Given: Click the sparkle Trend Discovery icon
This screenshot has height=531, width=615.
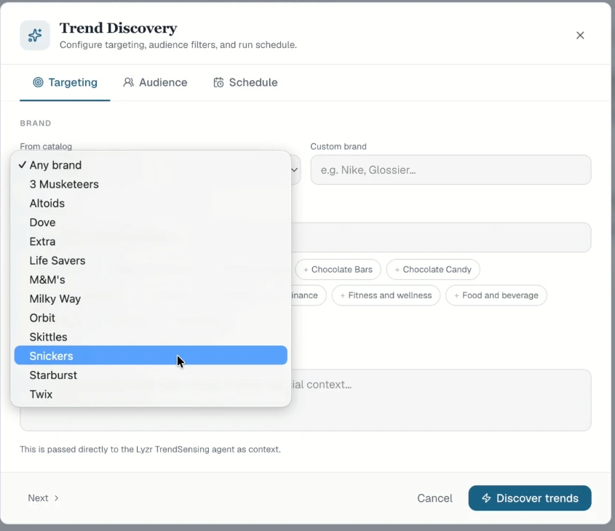Looking at the screenshot, I should coord(35,35).
